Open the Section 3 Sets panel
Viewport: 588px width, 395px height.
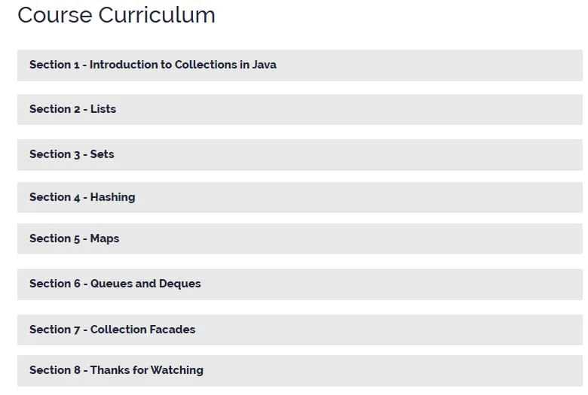click(x=299, y=155)
